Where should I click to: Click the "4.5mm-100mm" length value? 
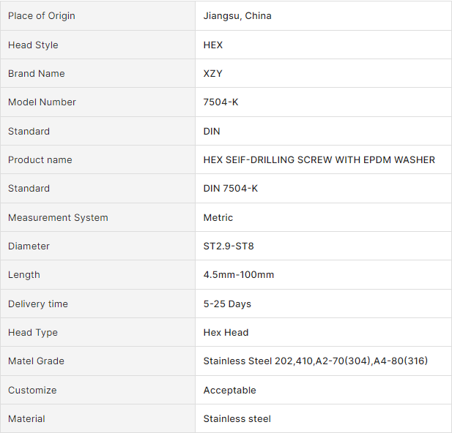(239, 275)
